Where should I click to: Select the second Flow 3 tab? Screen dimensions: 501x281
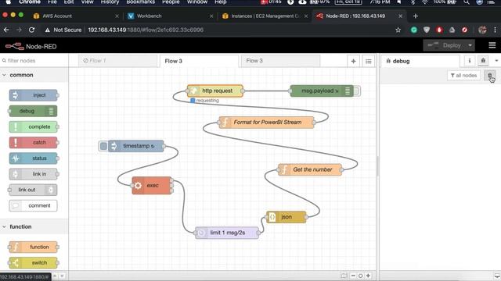pyautogui.click(x=280, y=61)
